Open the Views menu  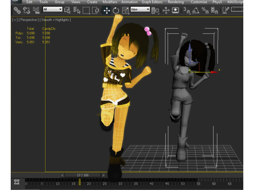pos(76,2)
